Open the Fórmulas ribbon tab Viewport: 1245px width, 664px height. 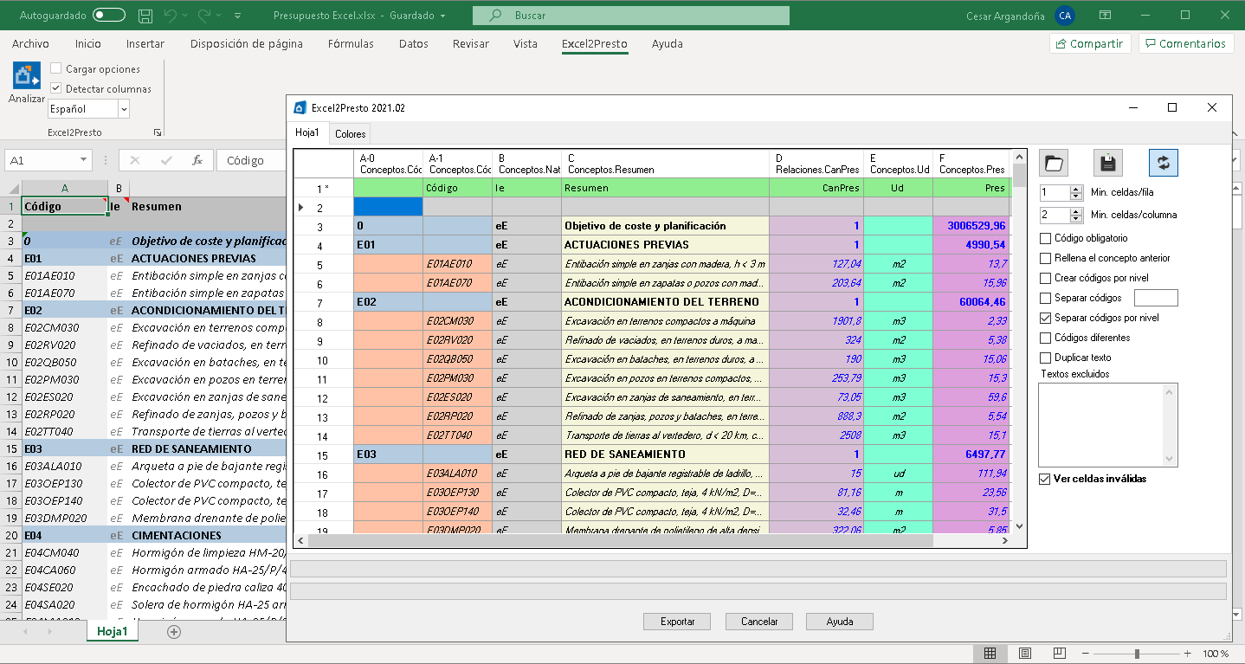(x=350, y=43)
